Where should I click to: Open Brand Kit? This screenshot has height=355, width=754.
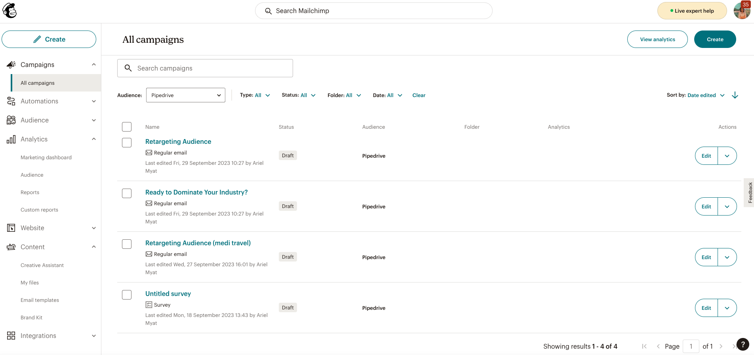coord(31,317)
